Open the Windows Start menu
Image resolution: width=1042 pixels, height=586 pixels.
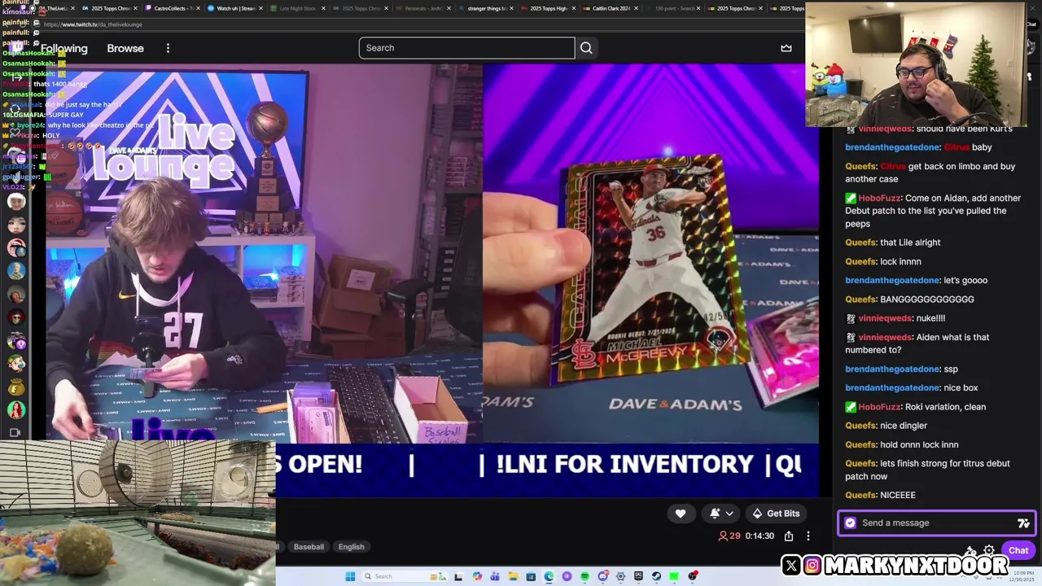point(350,576)
